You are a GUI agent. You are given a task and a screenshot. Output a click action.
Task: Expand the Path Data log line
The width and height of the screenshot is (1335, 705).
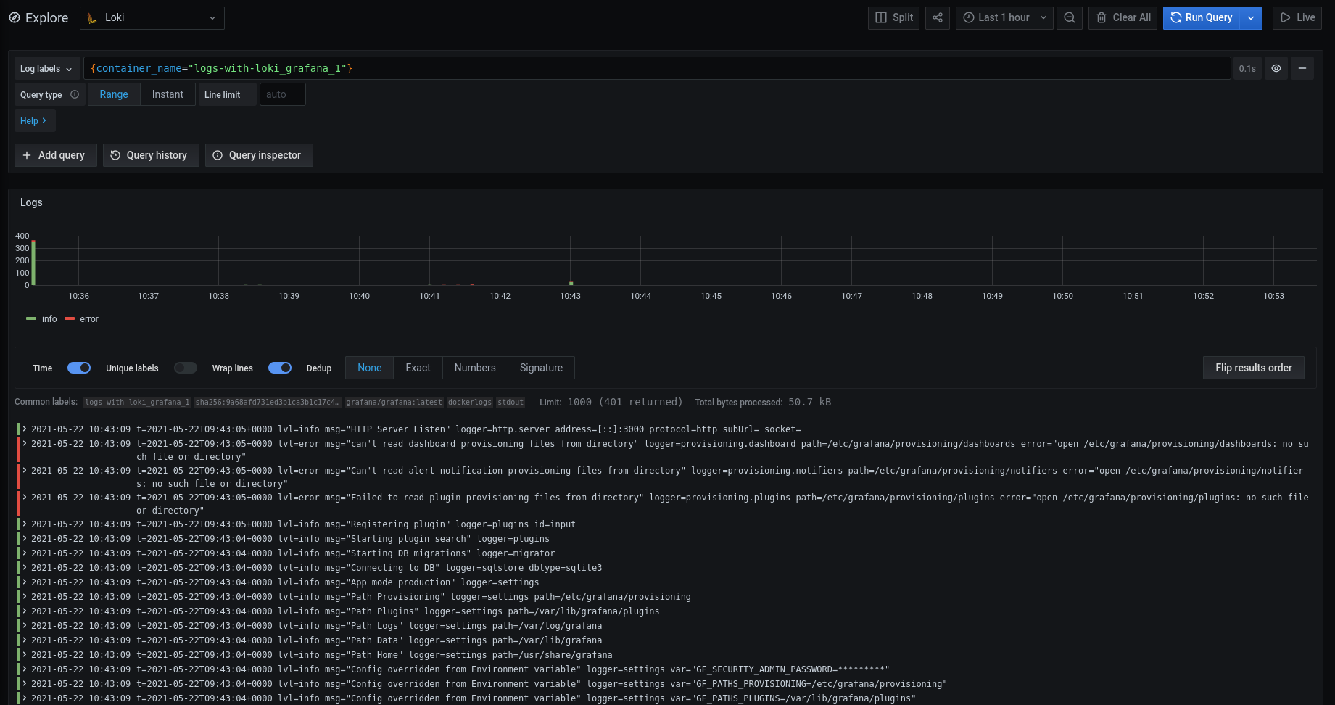(25, 640)
